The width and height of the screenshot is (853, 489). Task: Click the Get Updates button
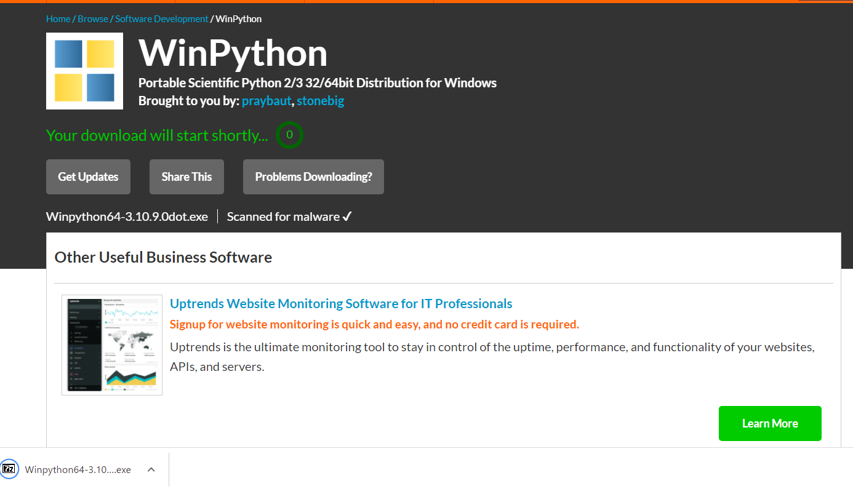point(88,177)
